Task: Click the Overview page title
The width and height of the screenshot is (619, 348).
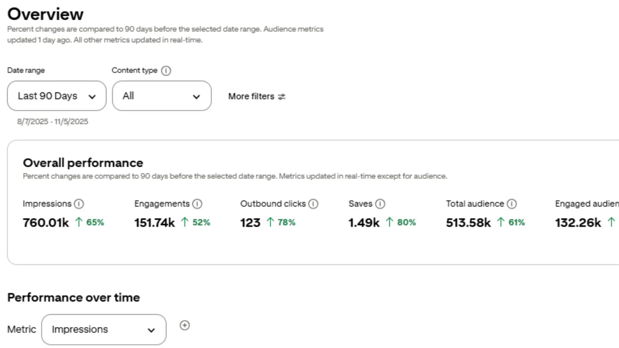Action: [45, 14]
